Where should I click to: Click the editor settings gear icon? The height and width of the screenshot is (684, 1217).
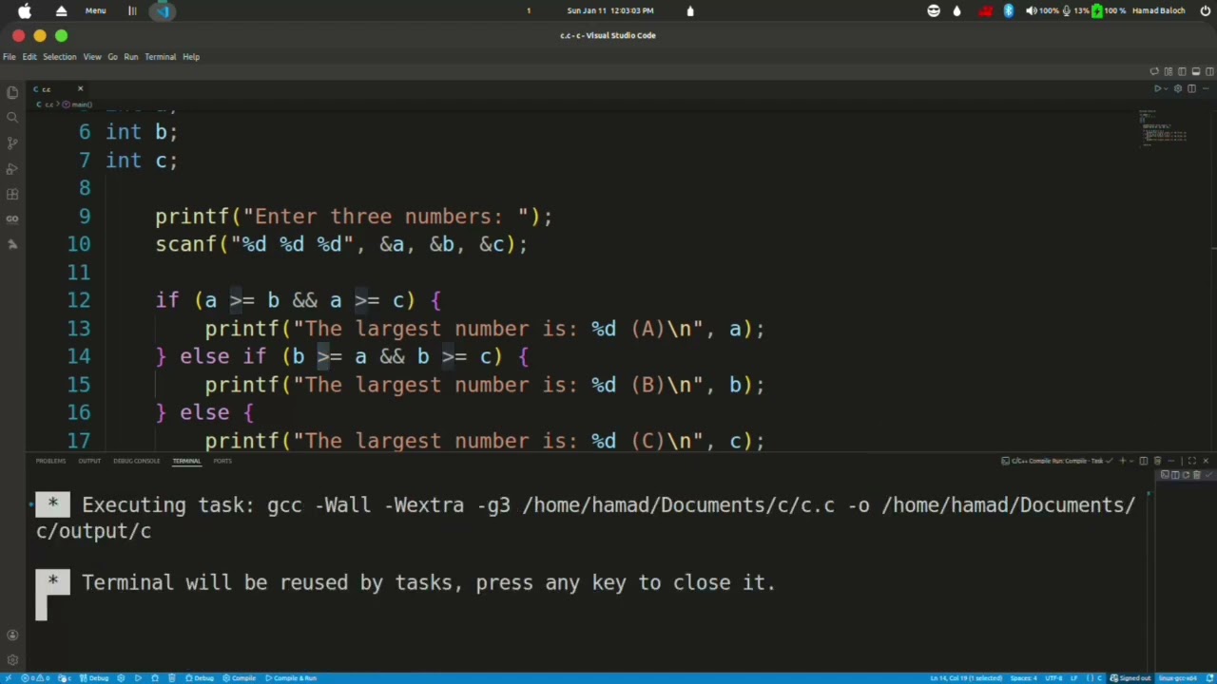point(1178,88)
